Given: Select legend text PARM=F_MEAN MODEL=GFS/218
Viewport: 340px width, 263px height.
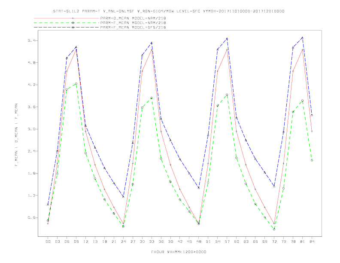Looking at the screenshot, I should tap(133, 28).
